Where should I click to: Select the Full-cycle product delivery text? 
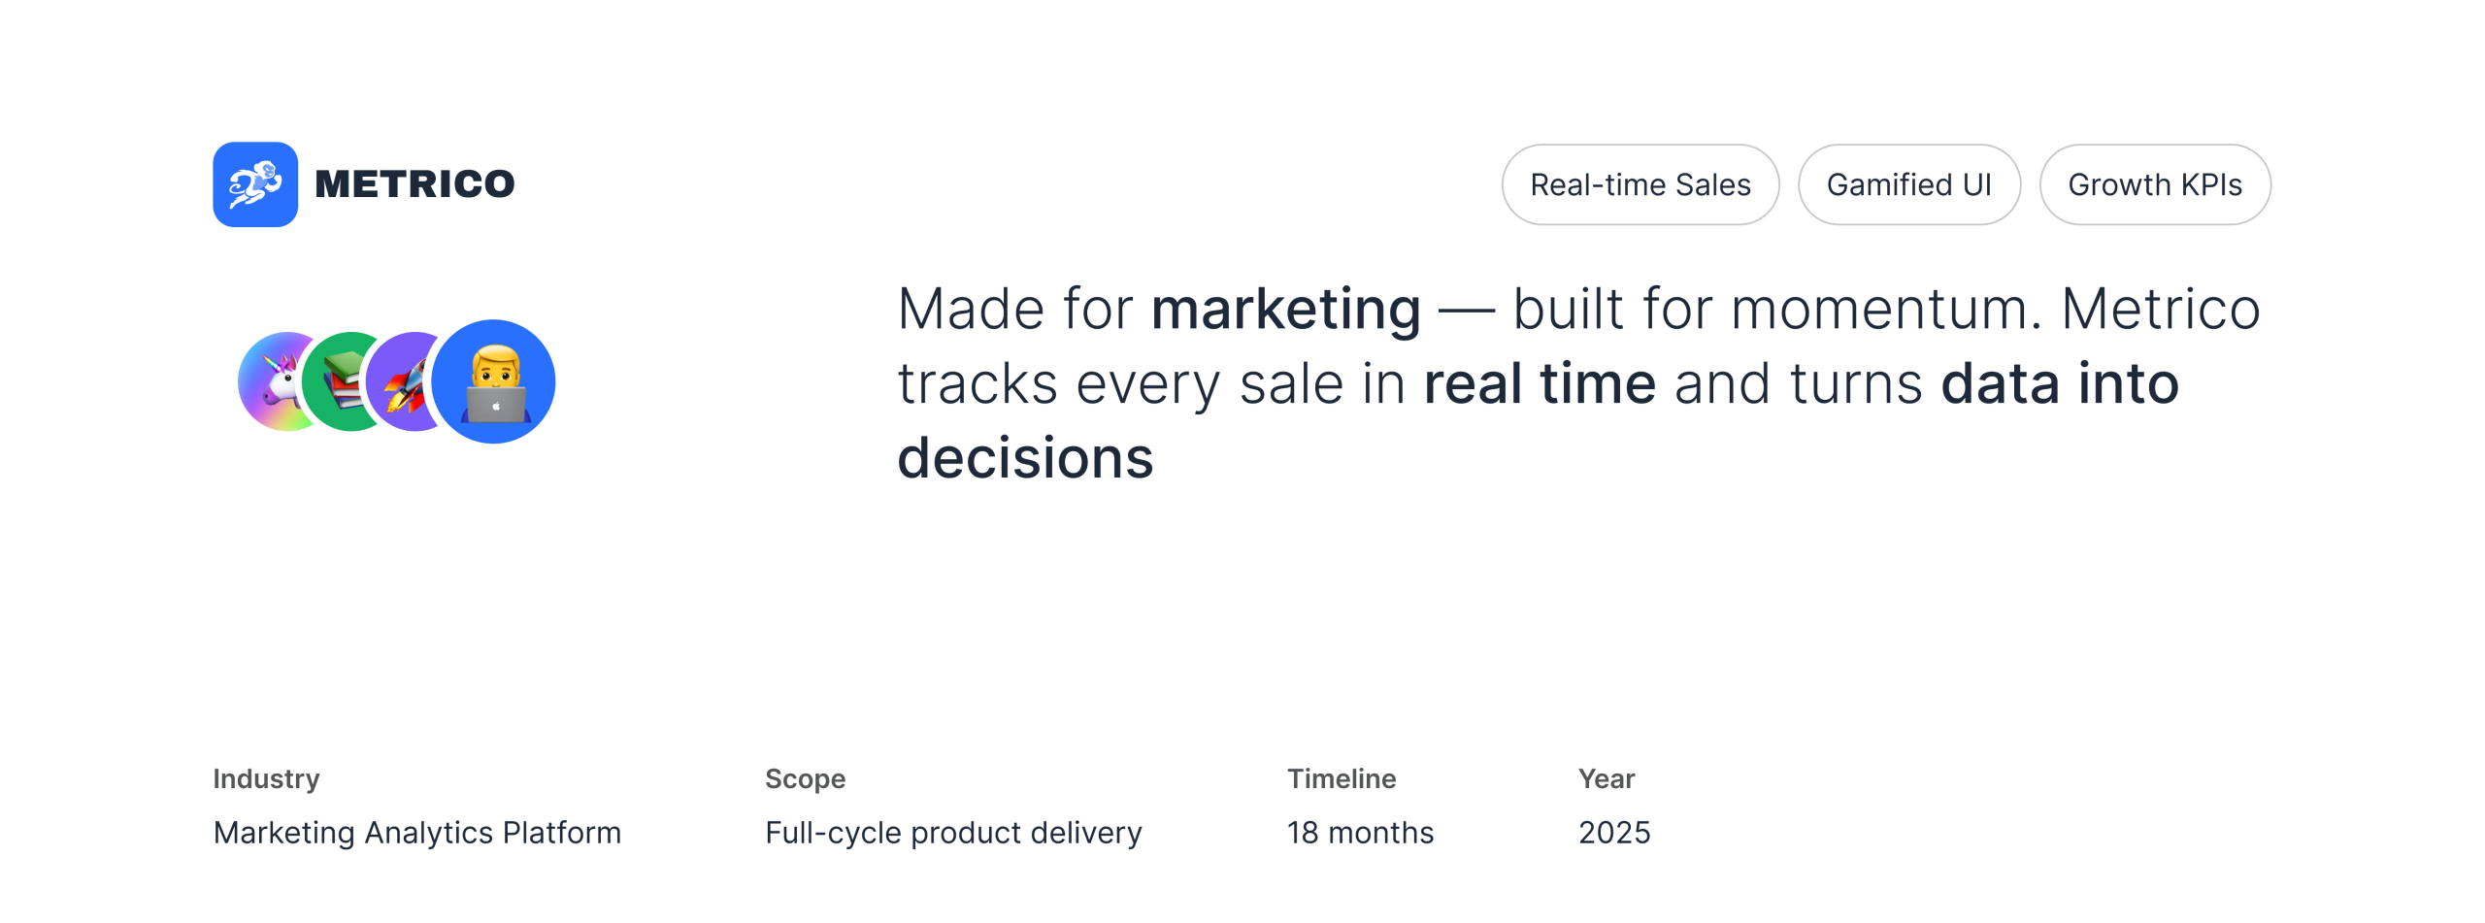[x=953, y=833]
